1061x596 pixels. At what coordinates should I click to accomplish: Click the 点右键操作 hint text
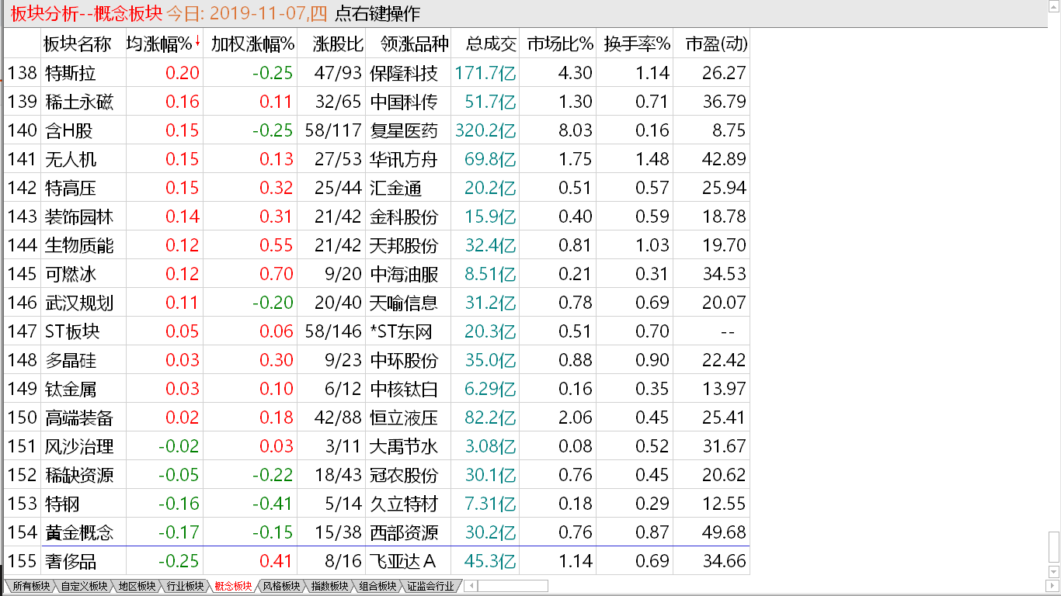tap(377, 14)
